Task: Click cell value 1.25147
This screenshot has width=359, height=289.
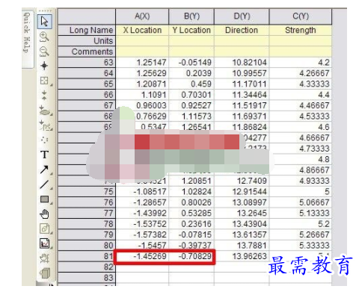Action: pyautogui.click(x=151, y=63)
